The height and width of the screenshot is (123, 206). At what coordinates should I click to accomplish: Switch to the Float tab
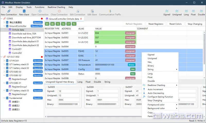click(x=88, y=82)
